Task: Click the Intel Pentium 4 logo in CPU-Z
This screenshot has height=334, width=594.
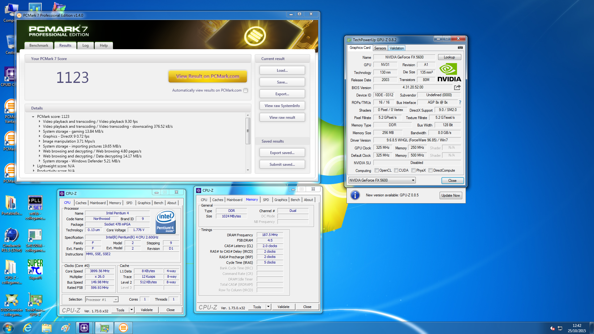Action: click(166, 221)
